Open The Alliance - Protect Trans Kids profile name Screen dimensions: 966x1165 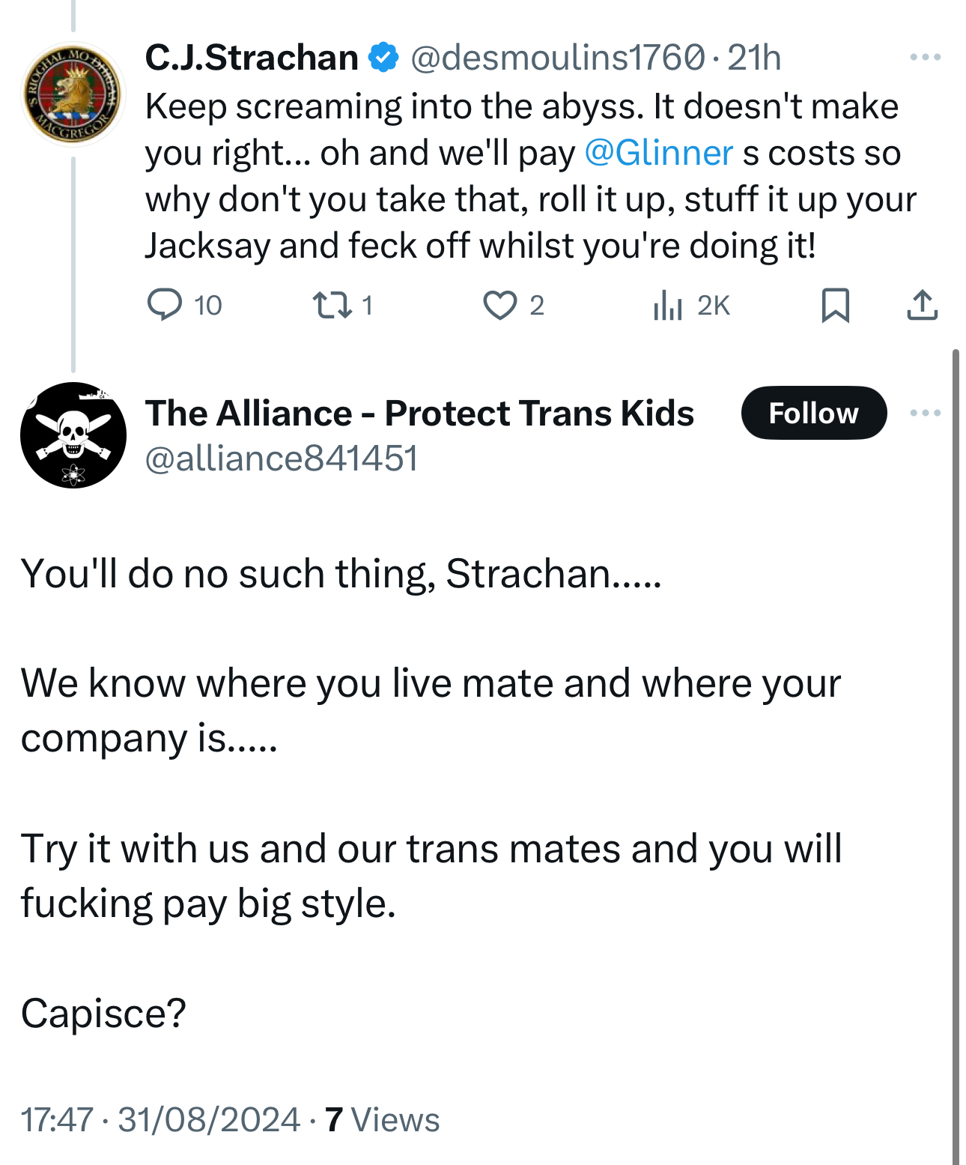[419, 413]
